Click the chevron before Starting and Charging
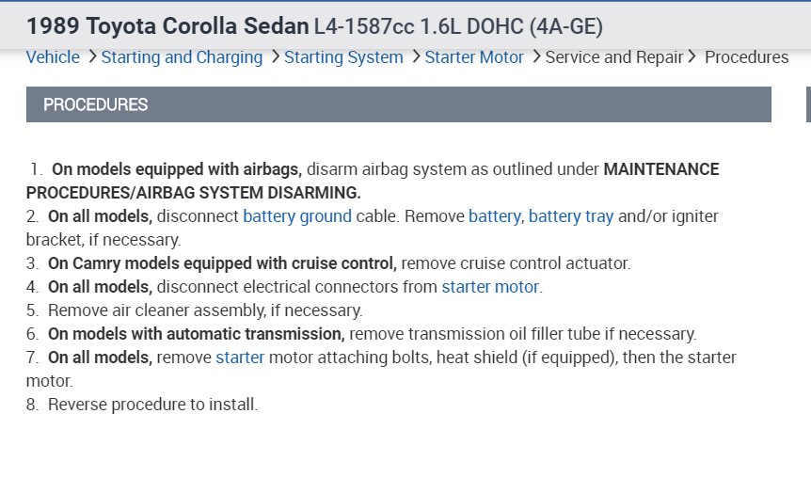This screenshot has height=493, width=811. click(x=92, y=56)
